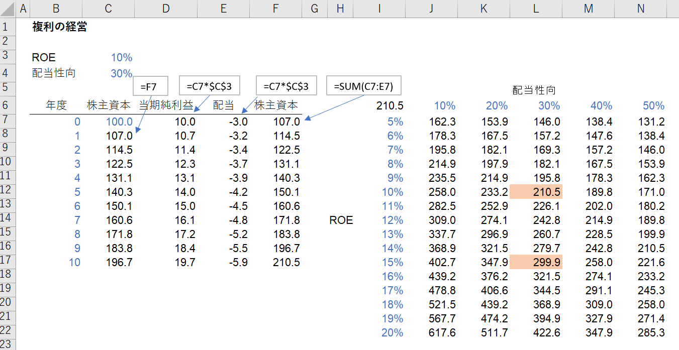Select the cell showing 171.0
The image size is (679, 350).
[x=651, y=191]
